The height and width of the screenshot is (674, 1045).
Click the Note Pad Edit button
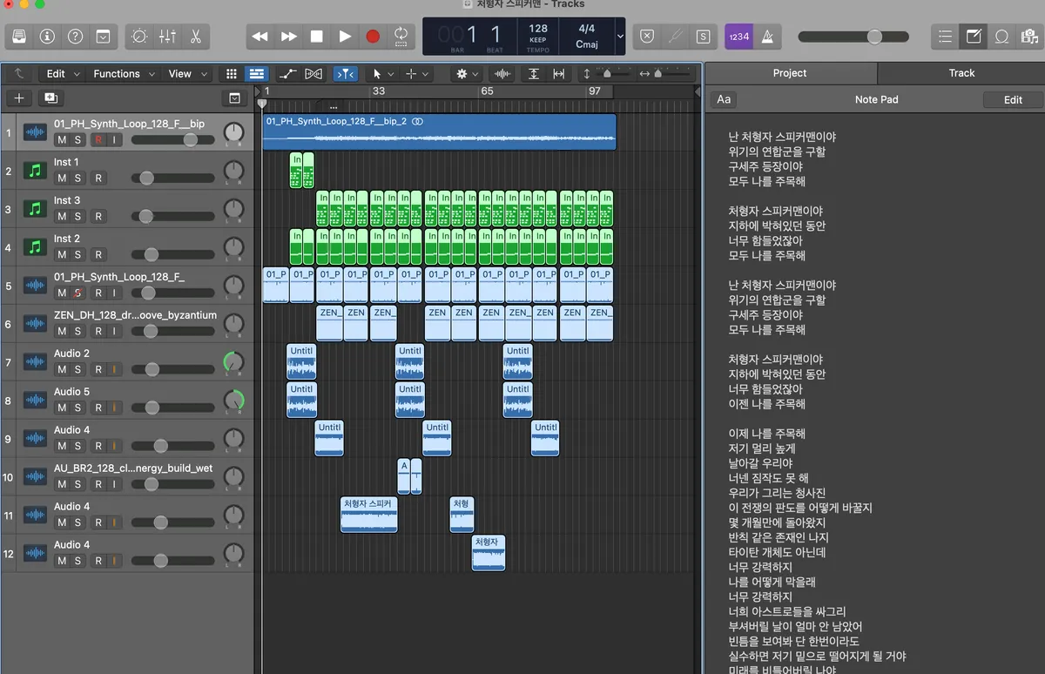point(1013,100)
